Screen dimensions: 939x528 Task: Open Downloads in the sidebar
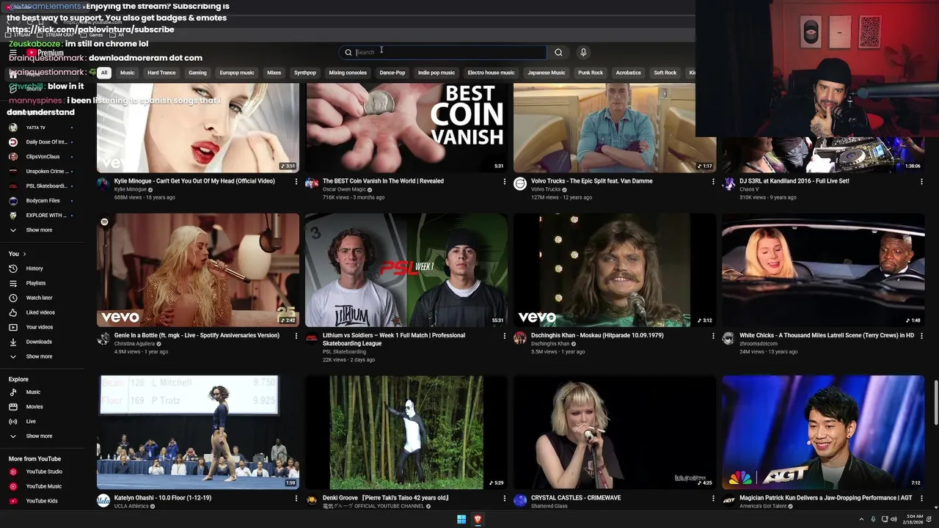[39, 342]
